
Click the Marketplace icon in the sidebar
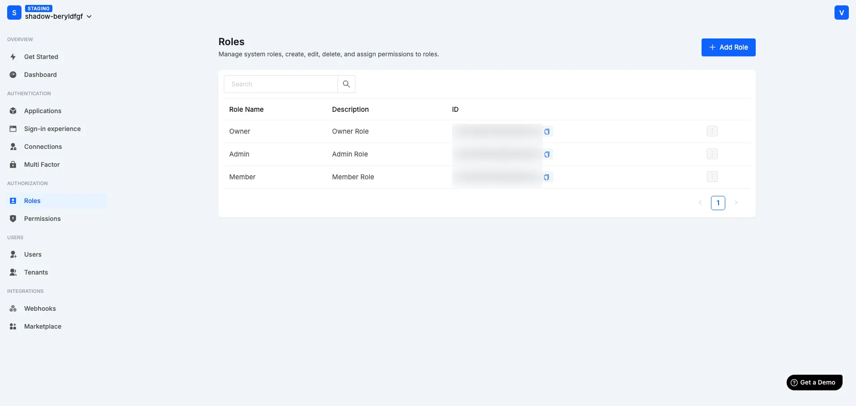coord(13,326)
